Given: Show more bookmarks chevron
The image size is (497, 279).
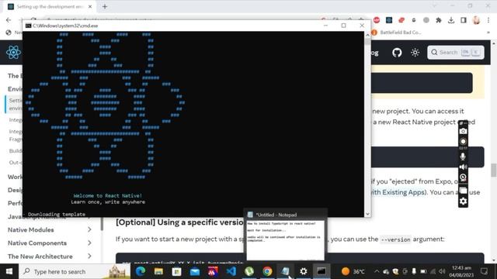Looking at the screenshot, I should 488,33.
